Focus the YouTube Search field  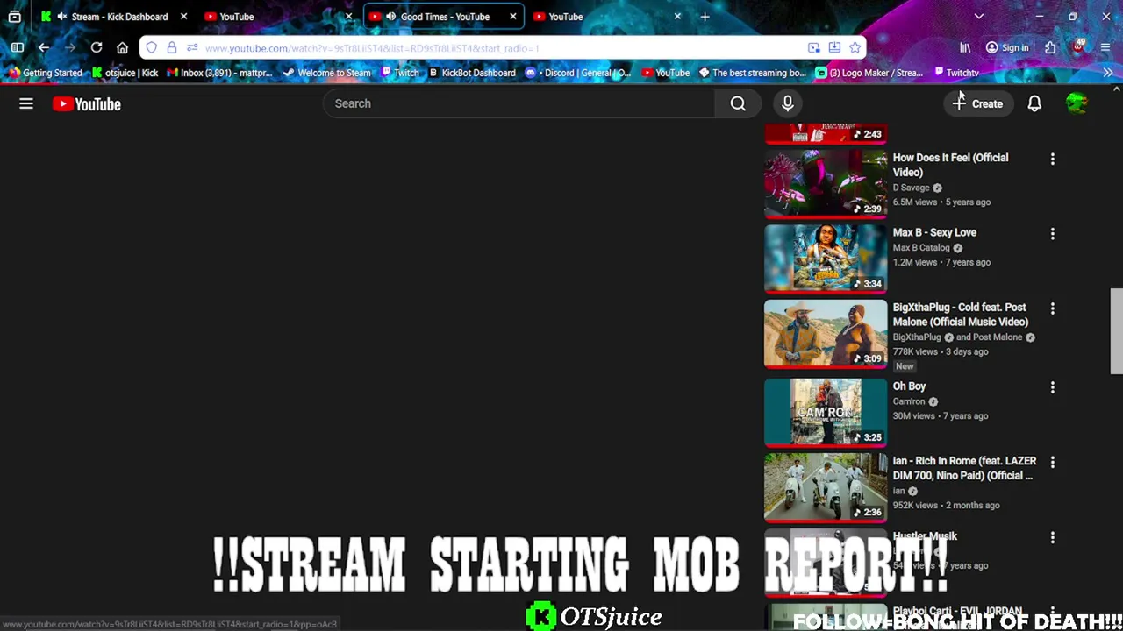(x=519, y=103)
